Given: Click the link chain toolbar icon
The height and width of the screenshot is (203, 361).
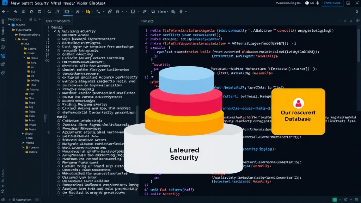Looking at the screenshot, I should click(110, 12).
